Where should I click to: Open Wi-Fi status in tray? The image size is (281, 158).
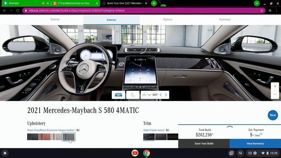coord(263,153)
